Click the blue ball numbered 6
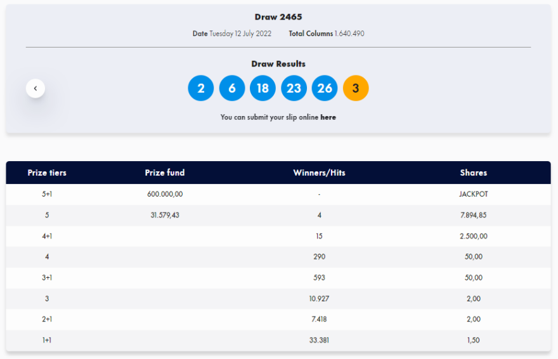Screen dimensions: 558x359 point(232,88)
